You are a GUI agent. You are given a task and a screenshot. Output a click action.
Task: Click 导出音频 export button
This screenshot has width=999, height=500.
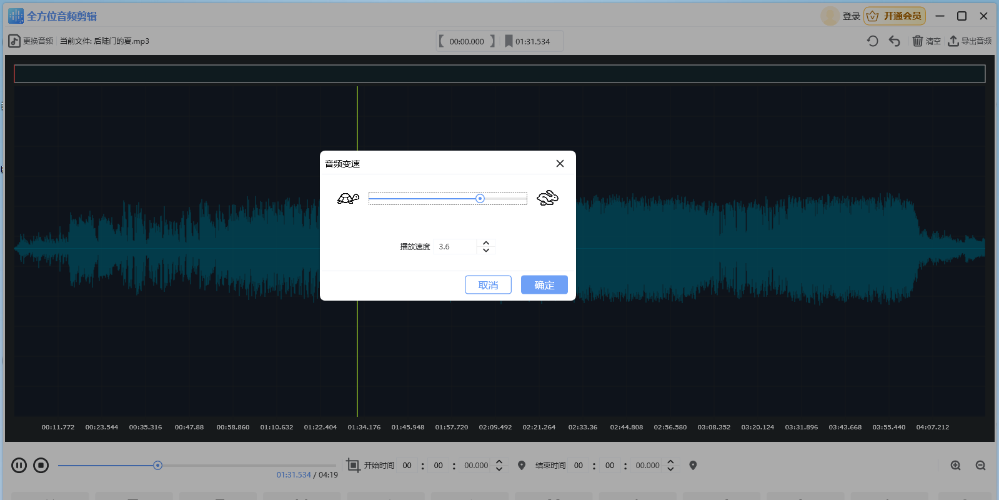click(x=970, y=41)
